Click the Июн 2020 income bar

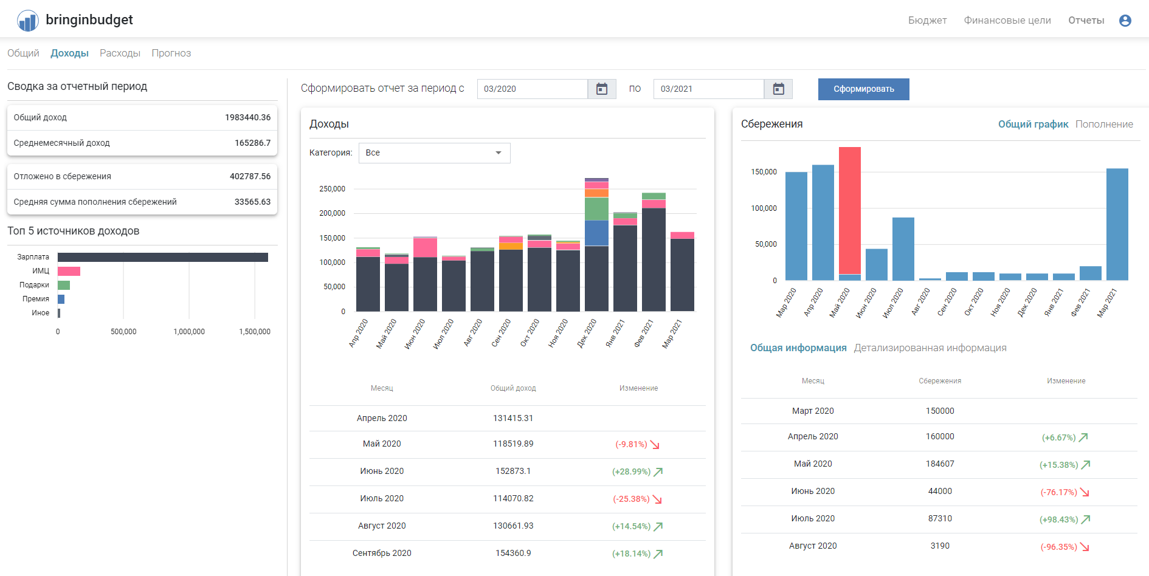click(425, 274)
